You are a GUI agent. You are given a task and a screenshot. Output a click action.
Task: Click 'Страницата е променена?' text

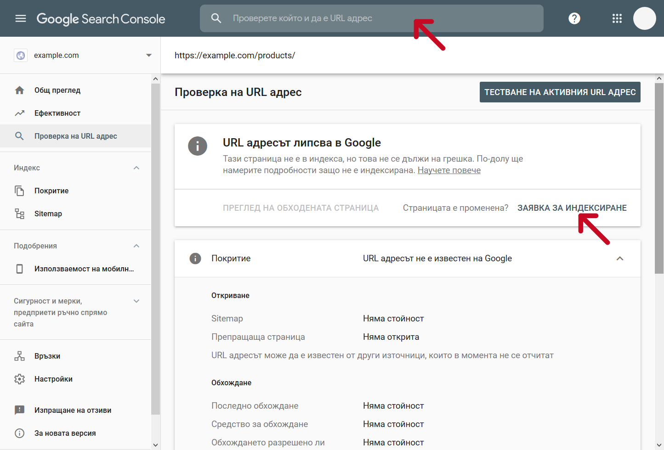[455, 208]
